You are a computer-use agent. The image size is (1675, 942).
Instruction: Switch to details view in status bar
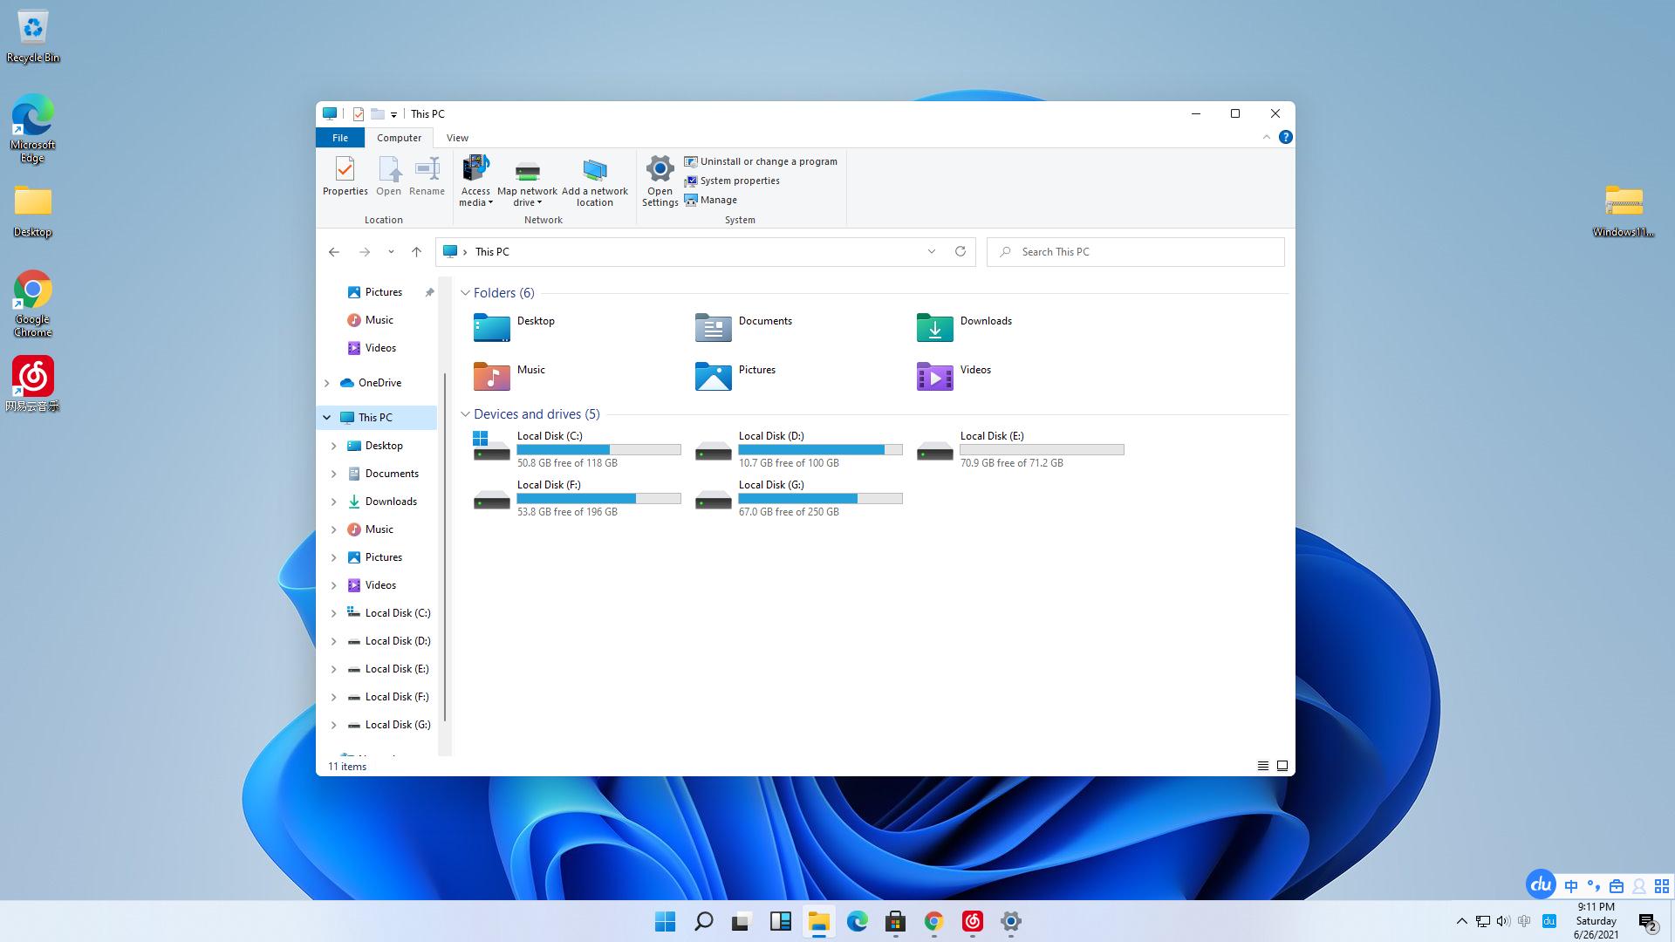coord(1262,765)
